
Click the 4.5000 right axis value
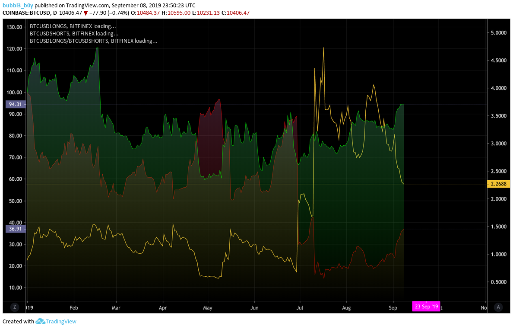(x=498, y=61)
